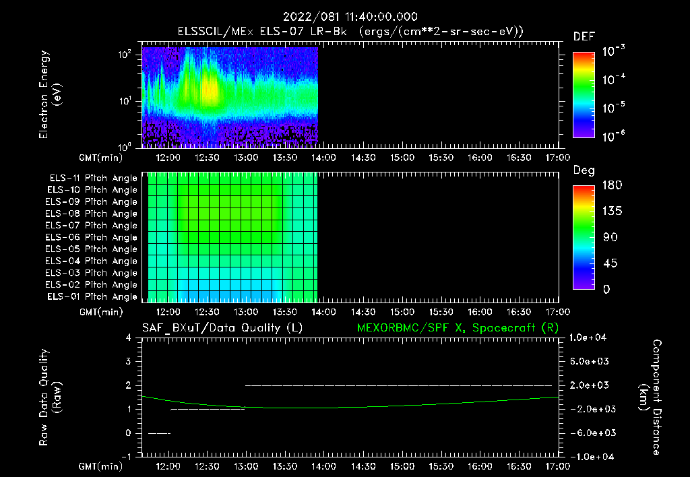Click the 4 tick on the data quality axis
The height and width of the screenshot is (477, 690).
[129, 338]
